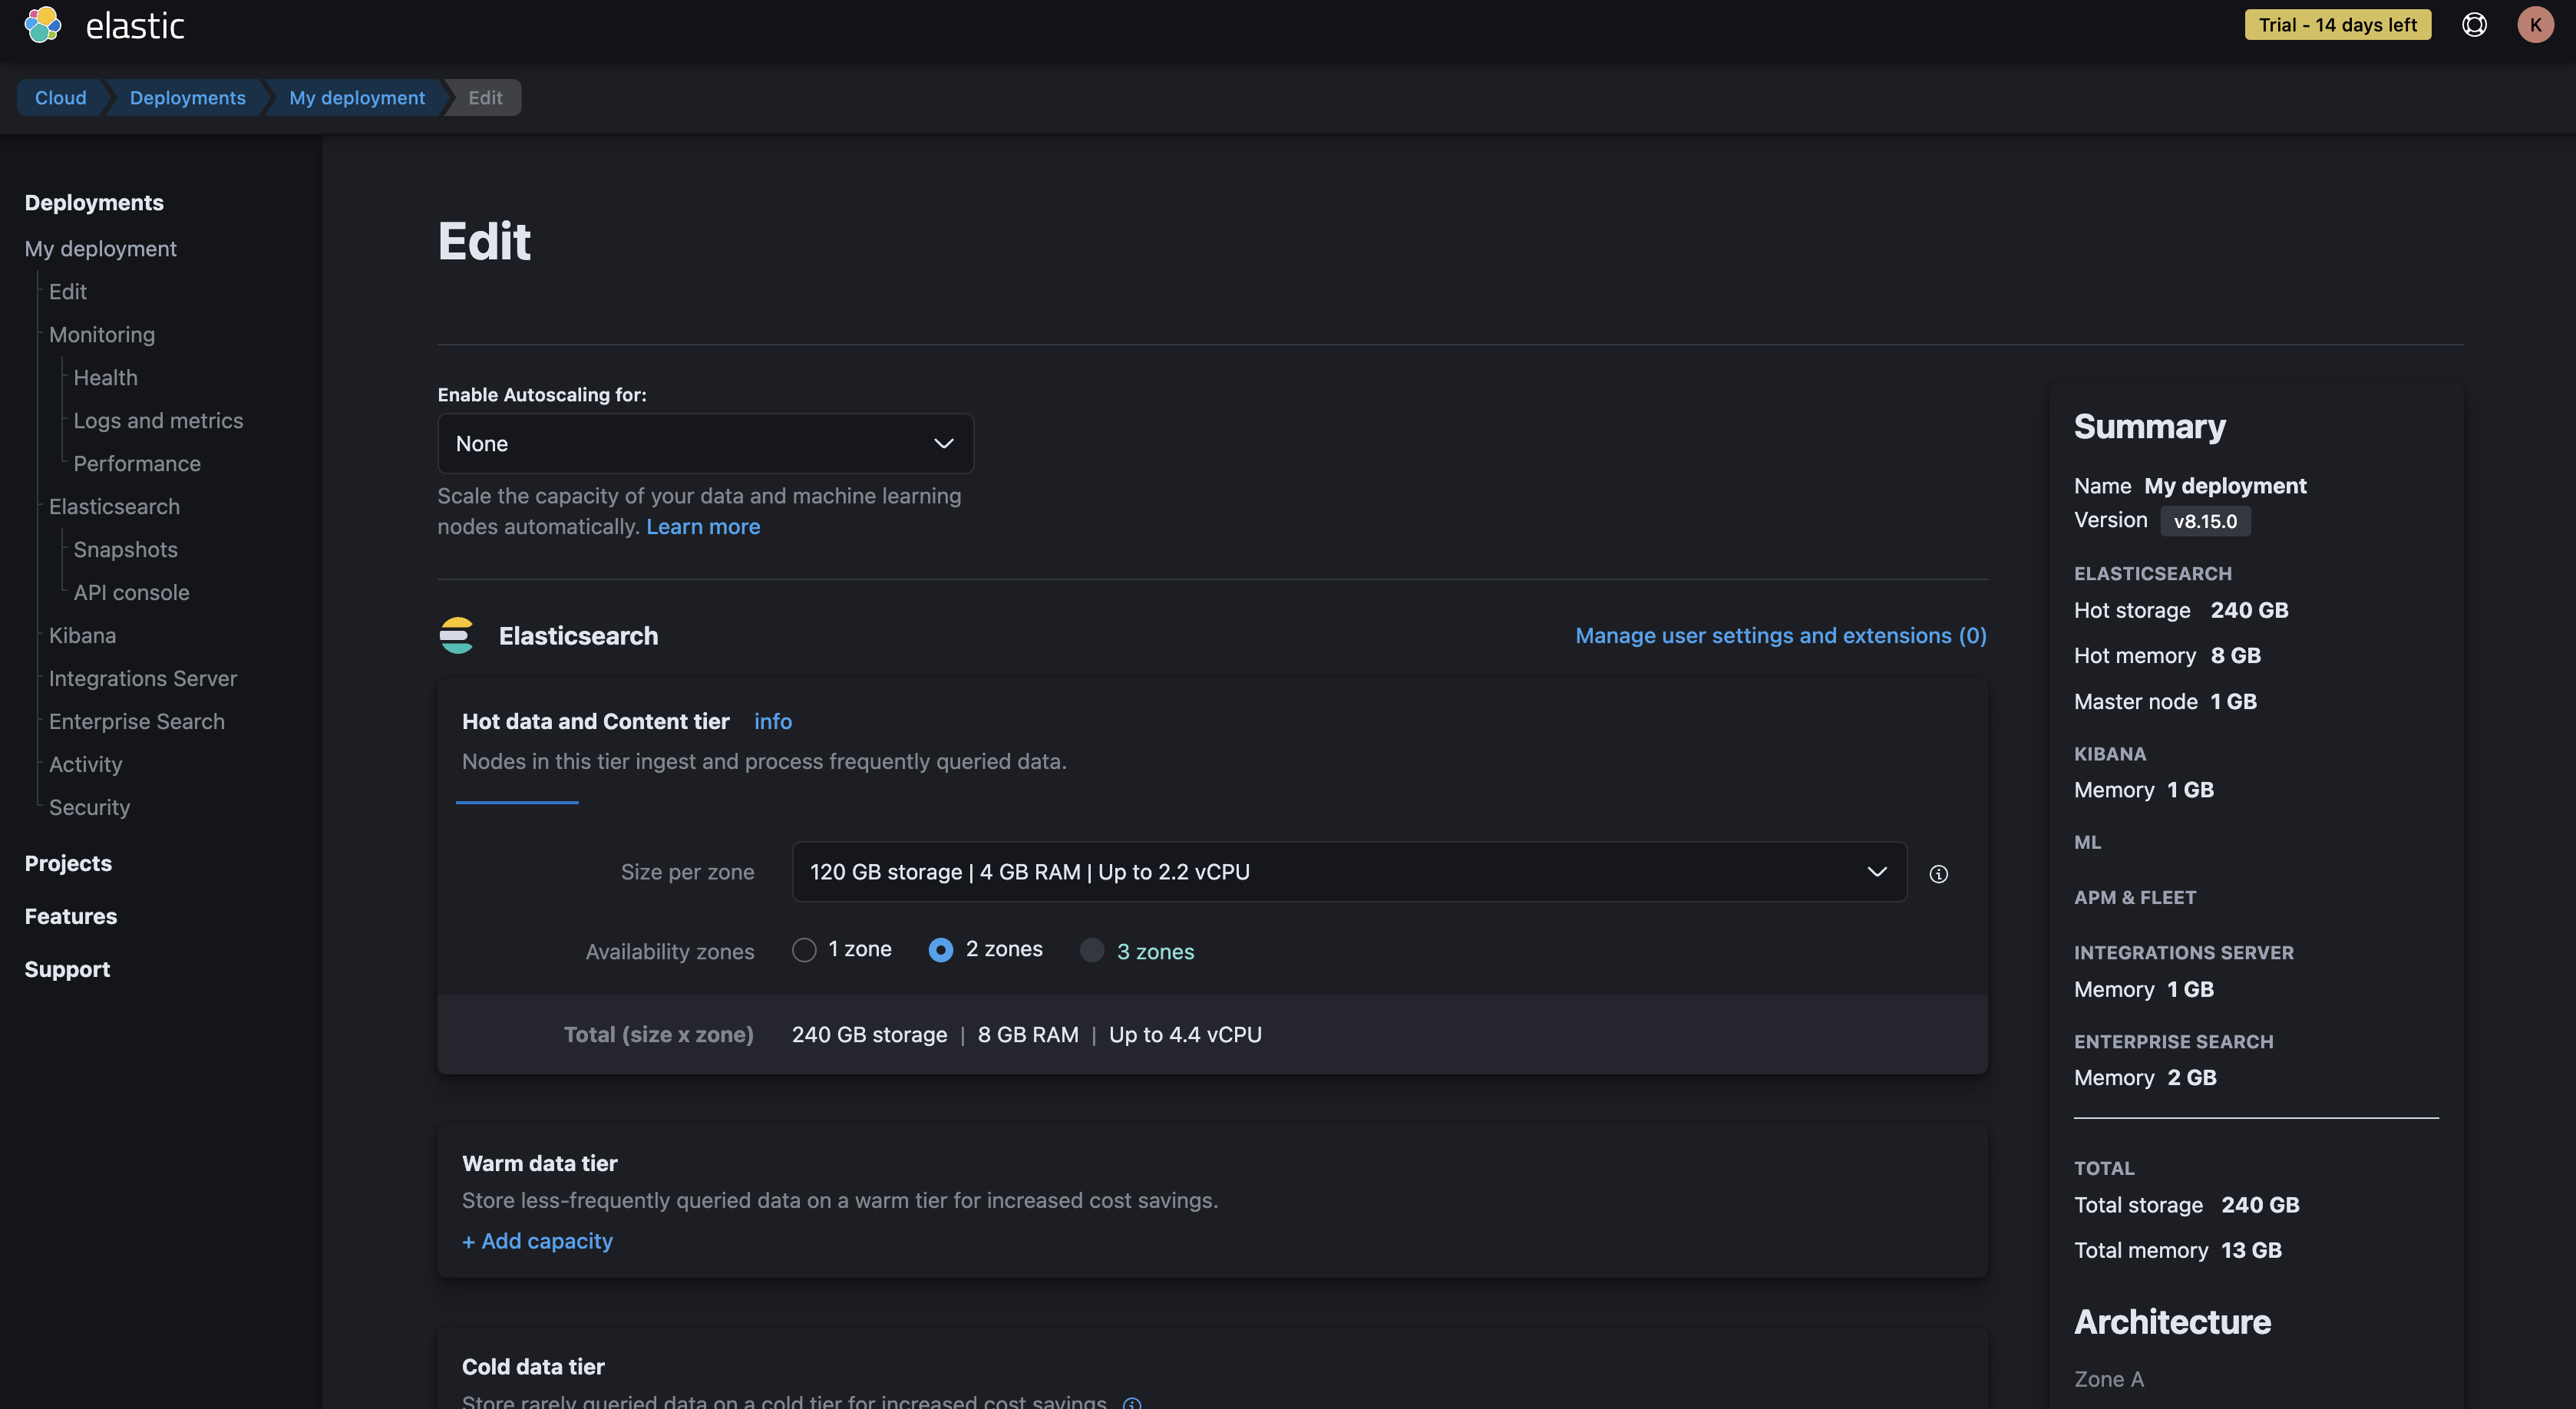The height and width of the screenshot is (1409, 2576).
Task: Open Kibana in sidebar
Action: [82, 636]
